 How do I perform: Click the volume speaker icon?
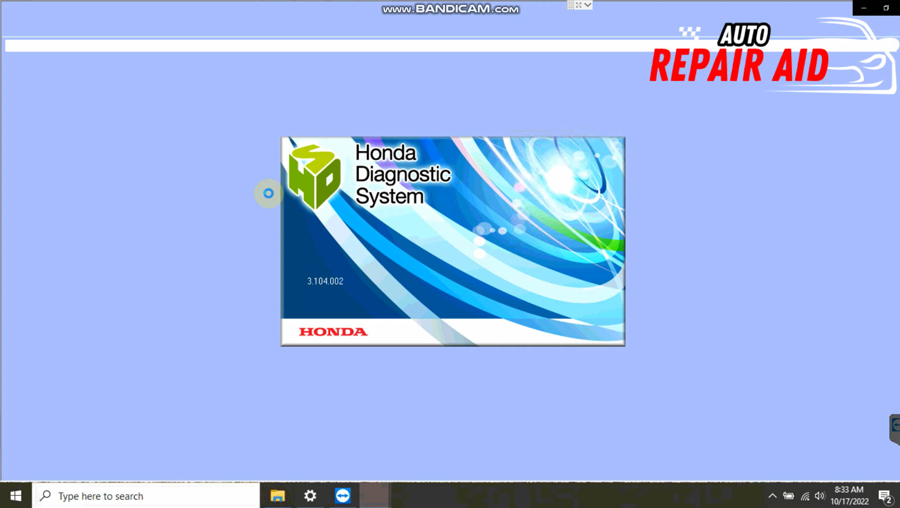tap(820, 496)
